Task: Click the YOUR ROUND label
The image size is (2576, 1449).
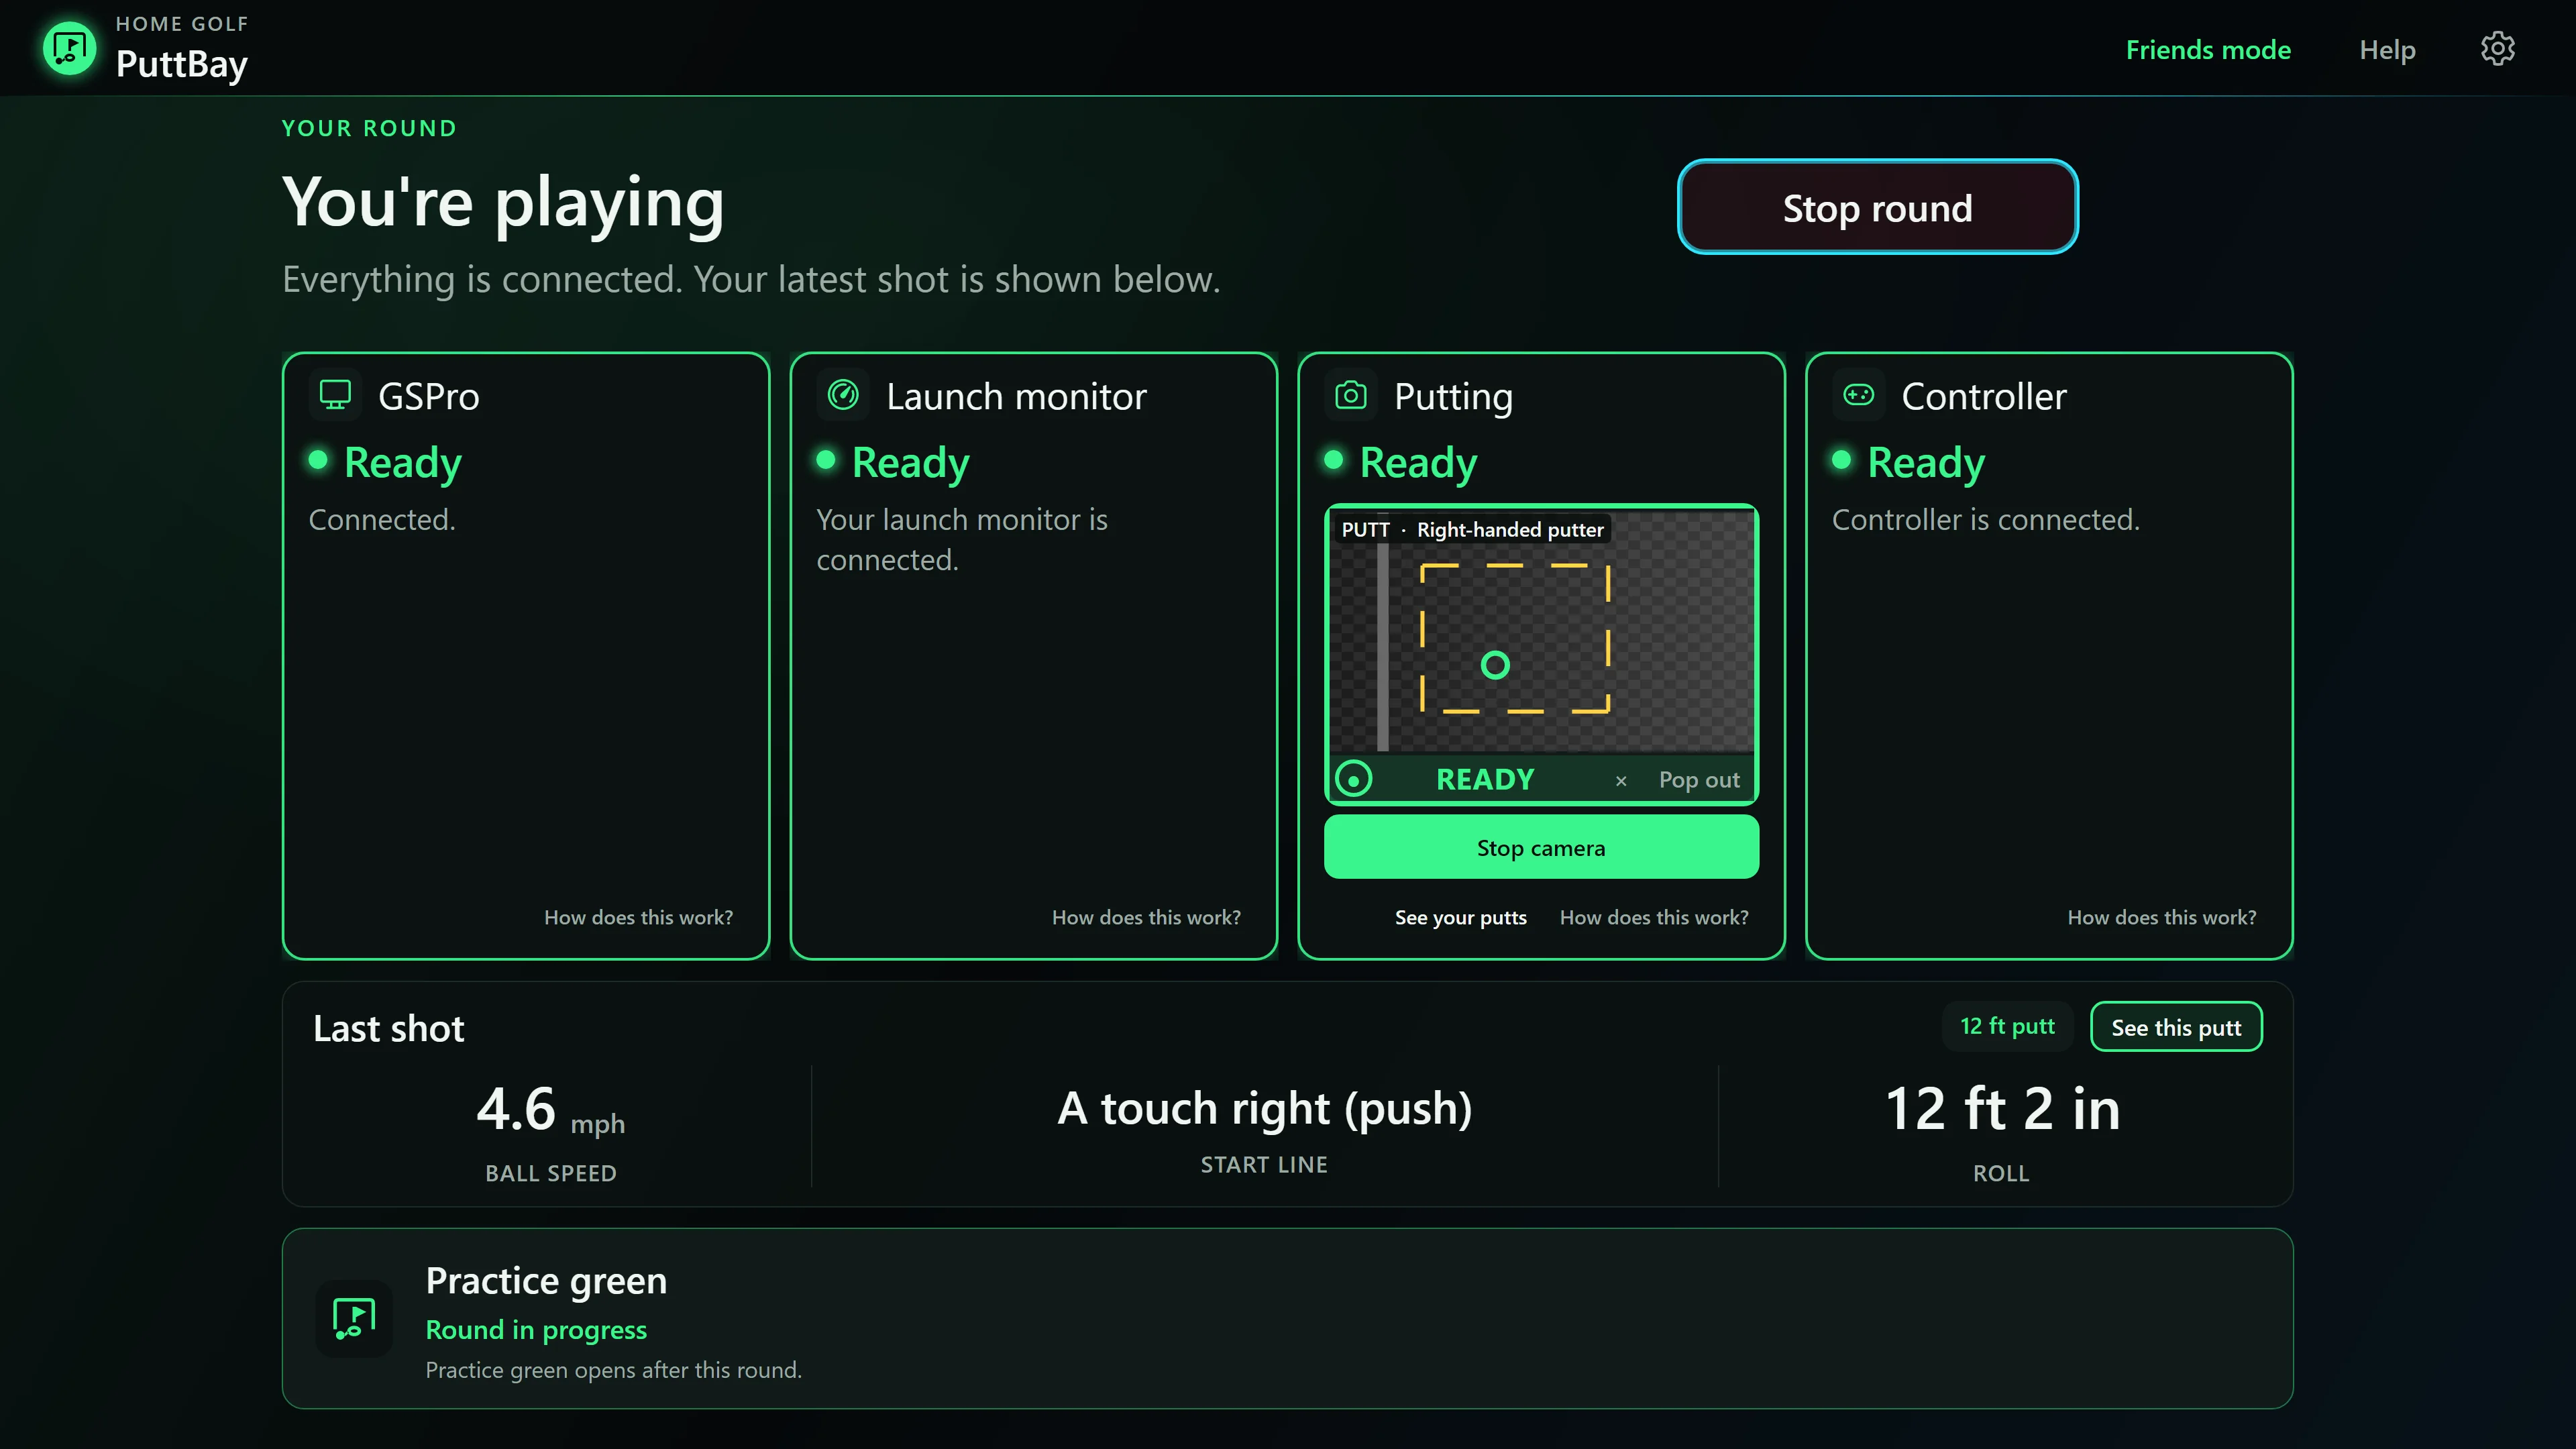Action: [x=369, y=128]
